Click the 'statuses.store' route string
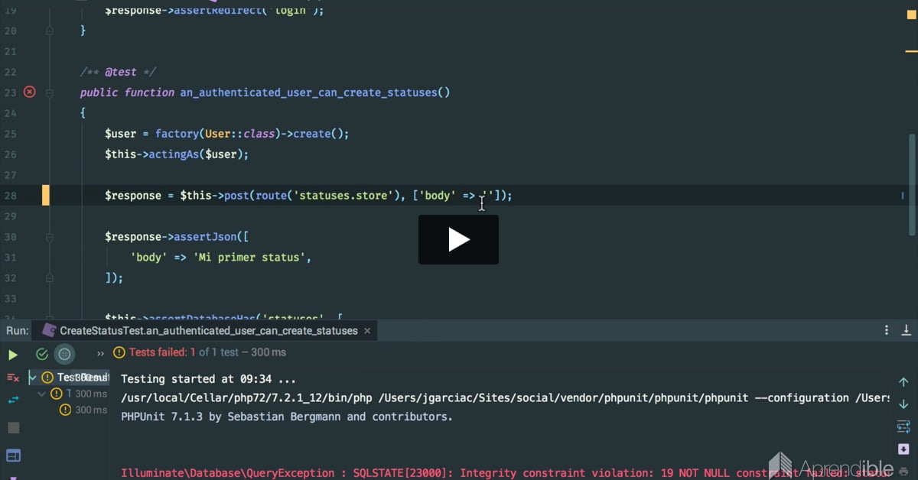The width and height of the screenshot is (918, 480). point(344,196)
